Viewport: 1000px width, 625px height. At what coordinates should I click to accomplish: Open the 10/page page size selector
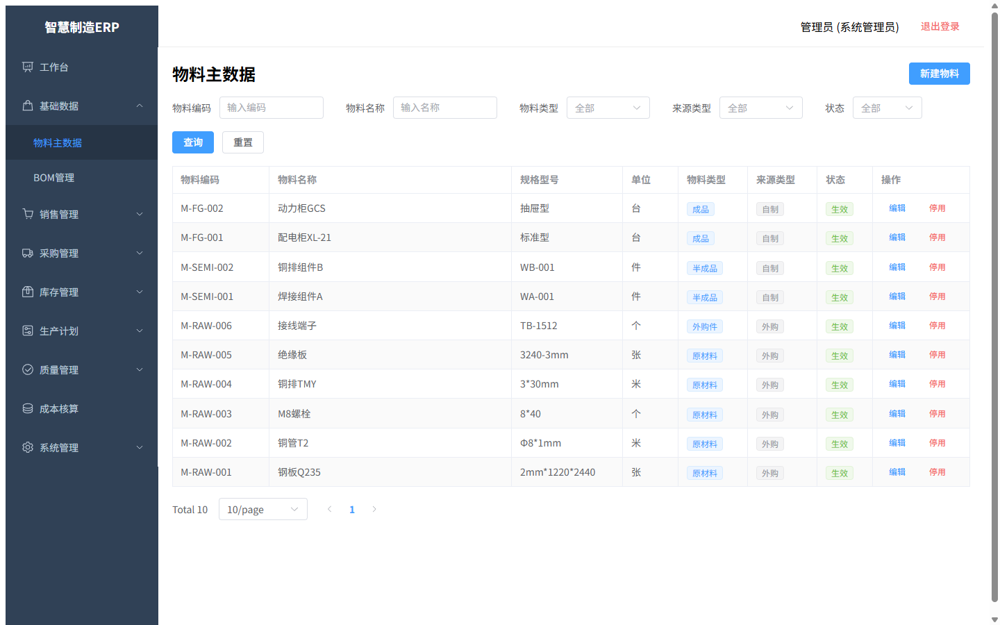coord(263,509)
